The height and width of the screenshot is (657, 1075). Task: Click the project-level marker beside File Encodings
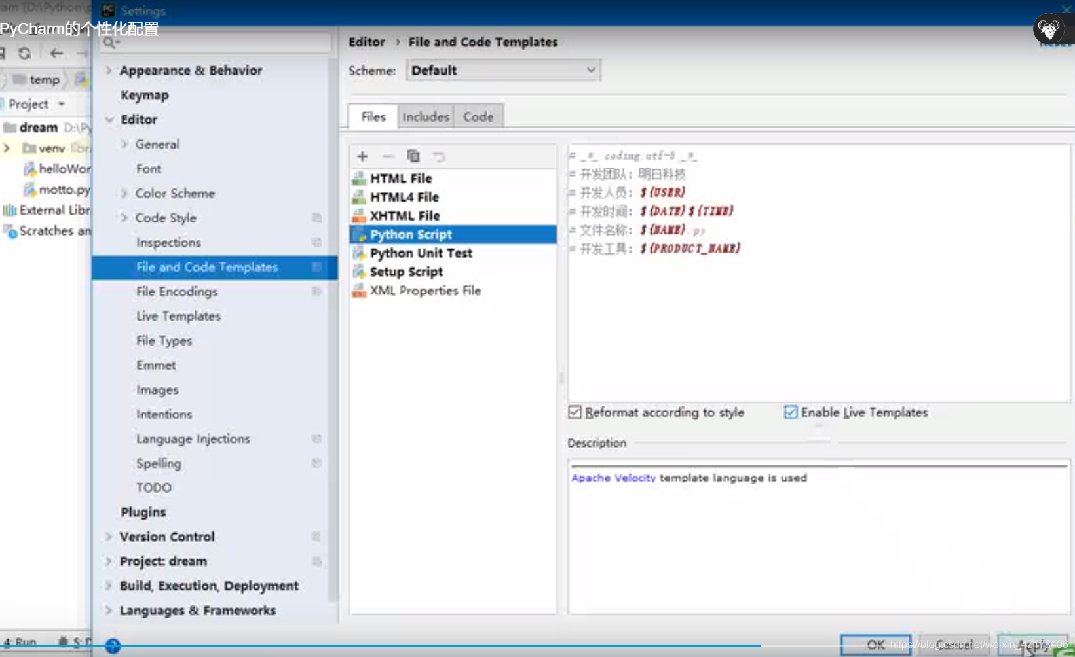pyautogui.click(x=316, y=291)
